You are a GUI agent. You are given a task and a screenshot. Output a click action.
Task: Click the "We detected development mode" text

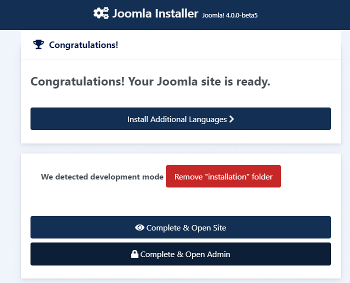point(102,177)
